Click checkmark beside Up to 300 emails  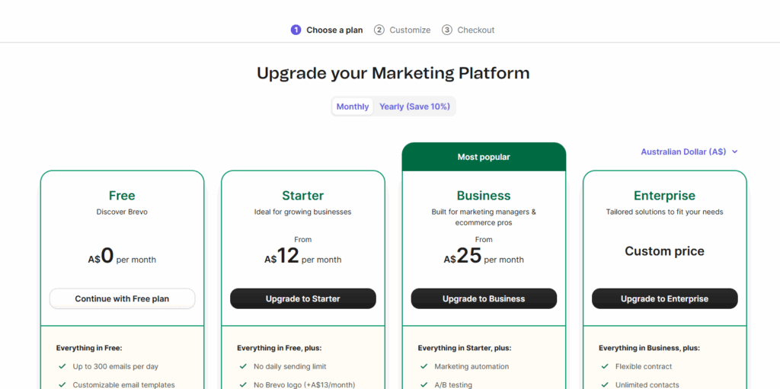[x=62, y=367]
